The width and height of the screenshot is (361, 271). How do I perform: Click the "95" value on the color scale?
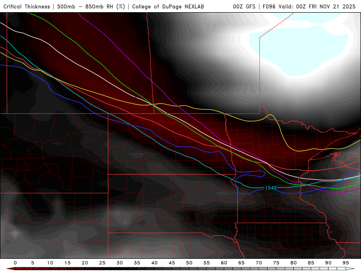point(346,263)
